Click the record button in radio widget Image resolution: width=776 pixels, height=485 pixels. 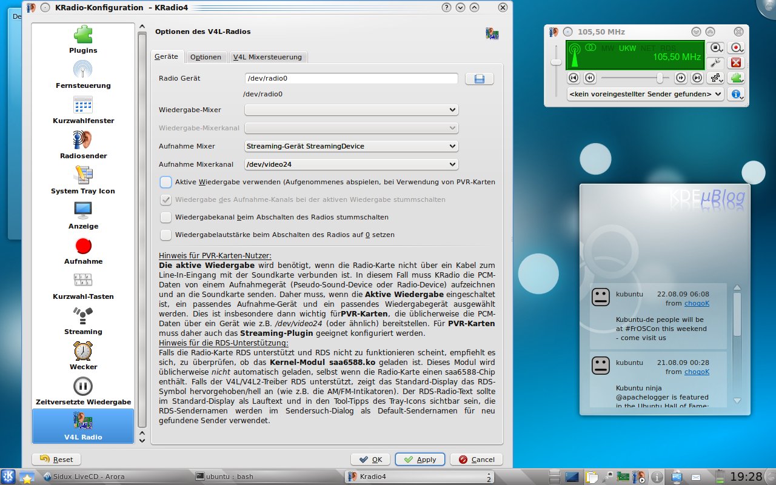[737, 47]
